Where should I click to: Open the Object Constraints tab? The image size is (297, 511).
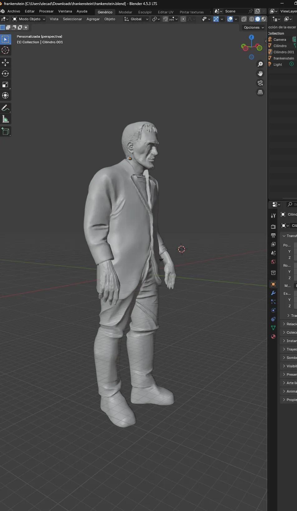point(273,319)
